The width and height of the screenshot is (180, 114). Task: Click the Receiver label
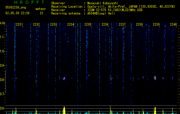(x=58, y=10)
